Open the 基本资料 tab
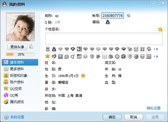The width and height of the screenshot is (168, 122). [20, 62]
